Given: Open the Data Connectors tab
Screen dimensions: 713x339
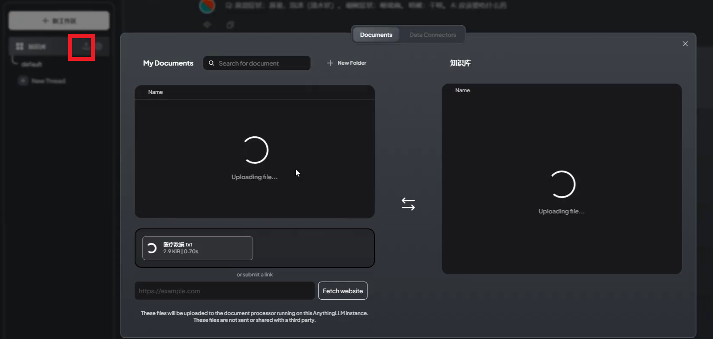Looking at the screenshot, I should pyautogui.click(x=433, y=35).
